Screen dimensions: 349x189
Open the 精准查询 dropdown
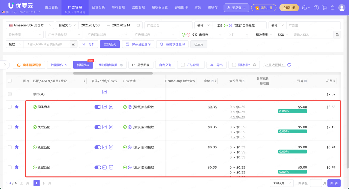(x=264, y=35)
